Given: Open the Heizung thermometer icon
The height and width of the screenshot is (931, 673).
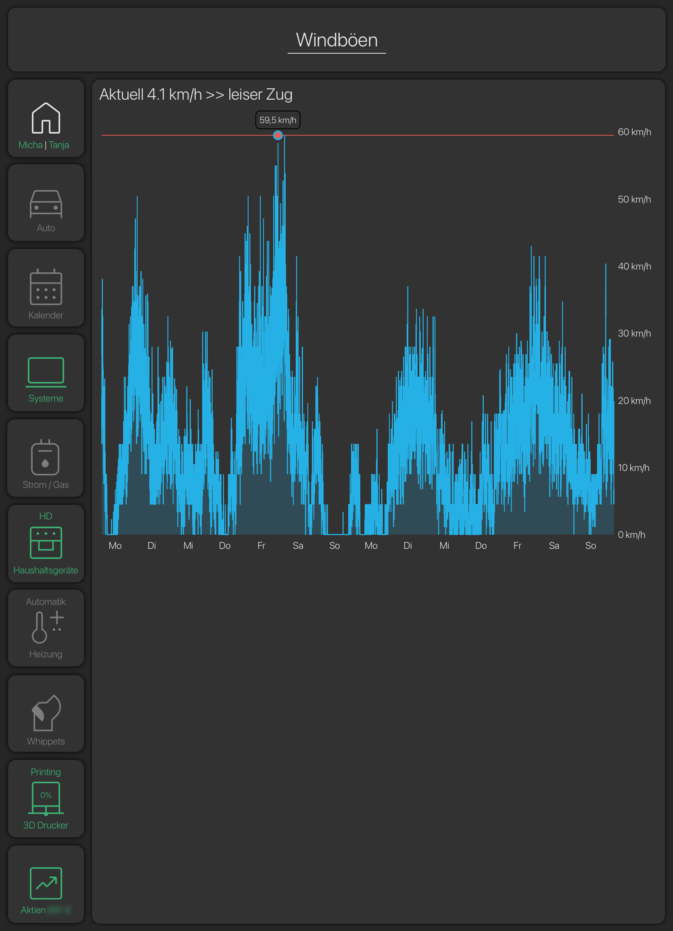Looking at the screenshot, I should pos(48,627).
